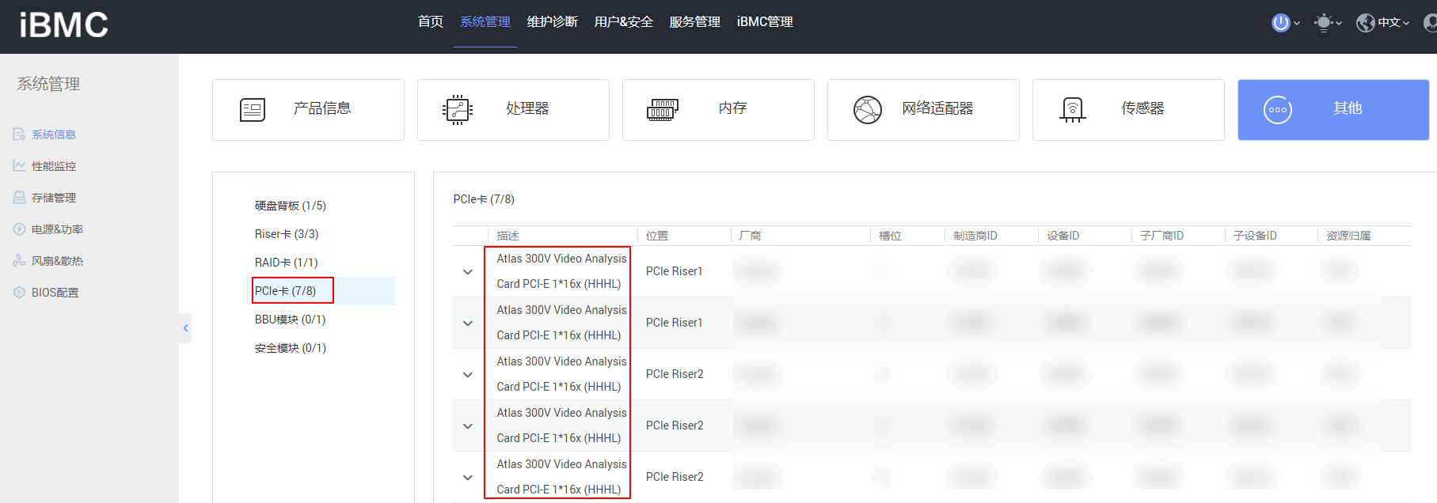Viewport: 1437px width, 503px height.
Task: Click the 设备ID column header
Action: (x=1063, y=236)
